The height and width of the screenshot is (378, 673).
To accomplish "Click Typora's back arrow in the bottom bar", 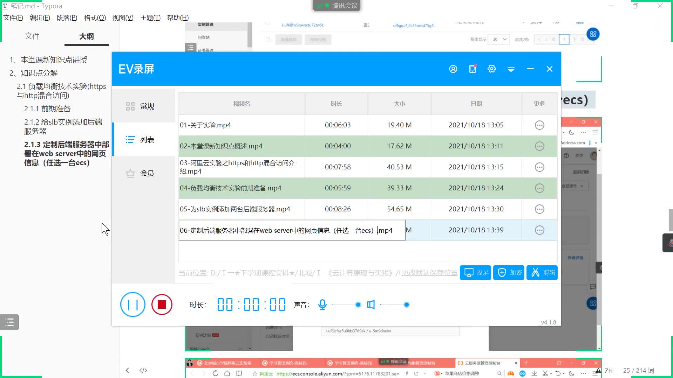I will (127, 370).
